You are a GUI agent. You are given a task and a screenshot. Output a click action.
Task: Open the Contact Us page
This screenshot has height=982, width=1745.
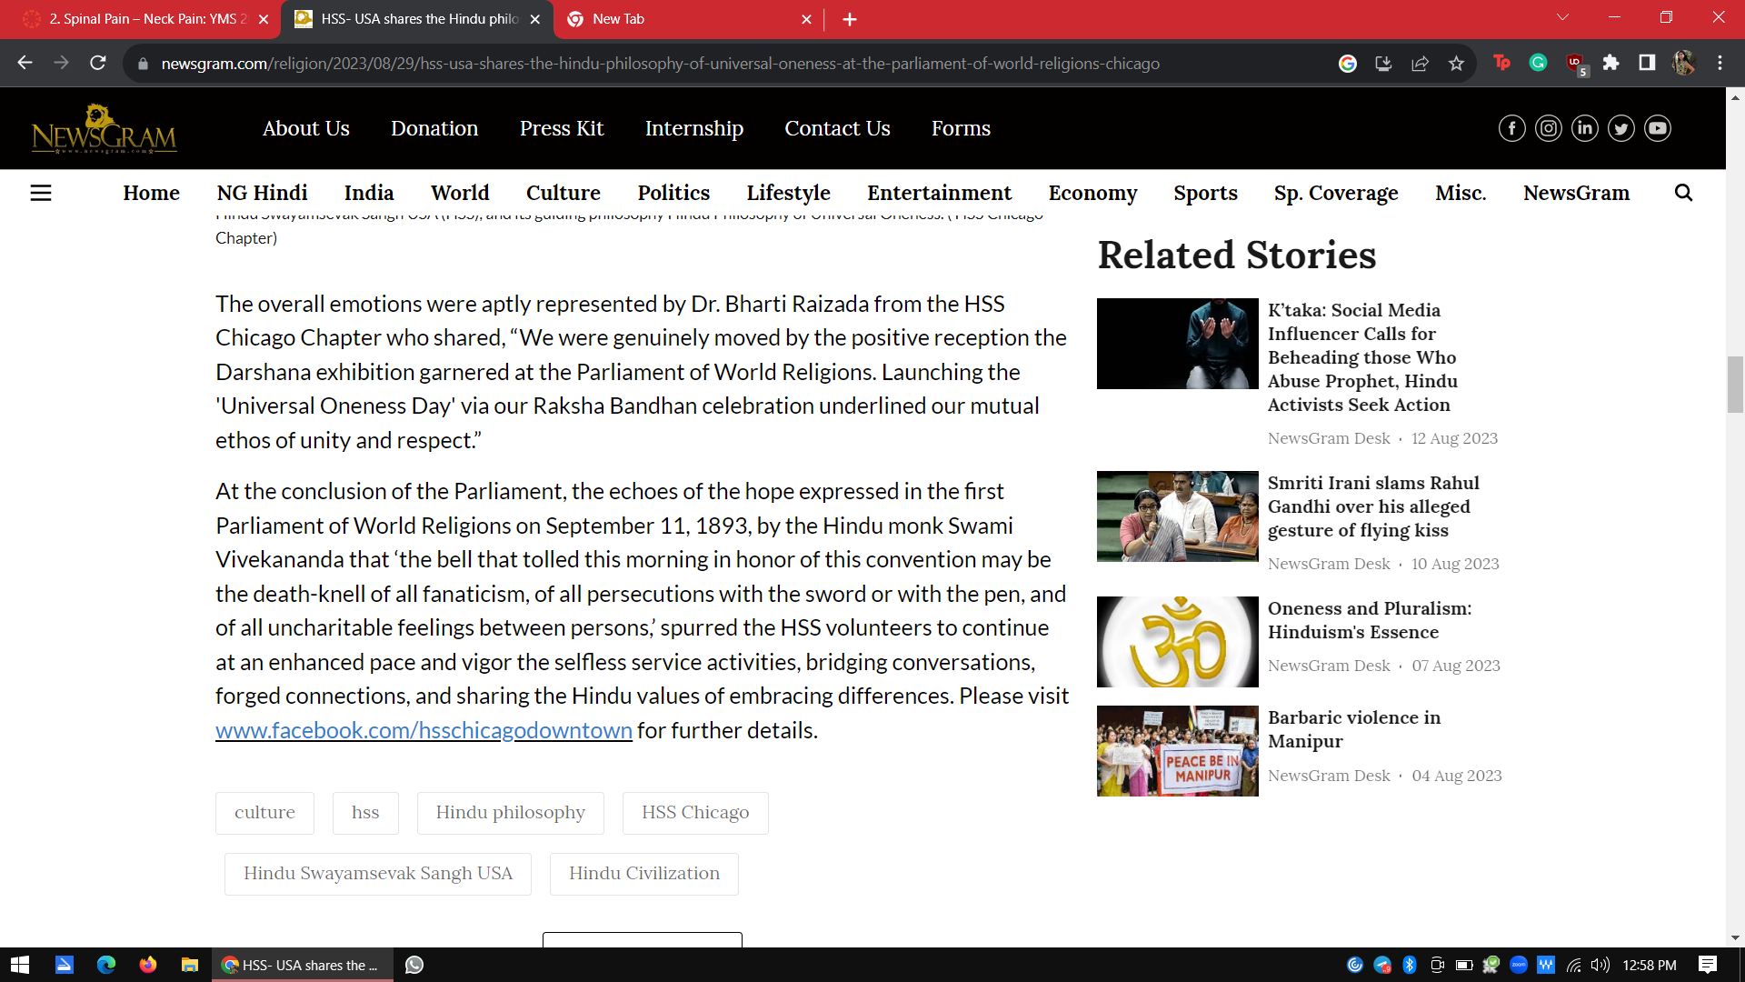point(837,128)
